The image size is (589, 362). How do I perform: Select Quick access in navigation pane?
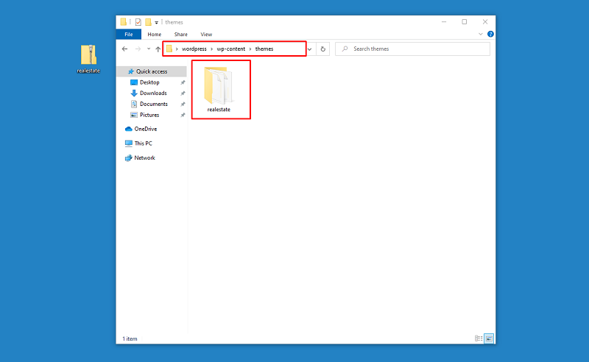tap(152, 71)
